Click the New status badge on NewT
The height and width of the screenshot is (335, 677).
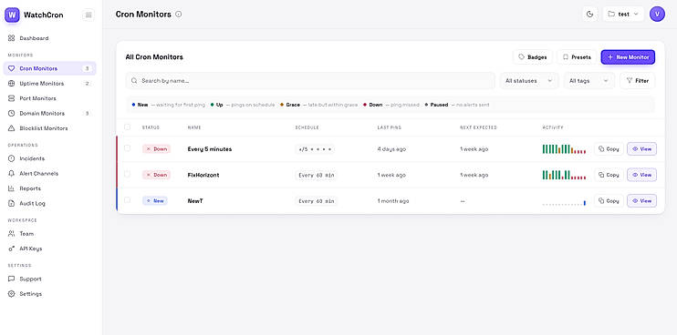pos(155,200)
